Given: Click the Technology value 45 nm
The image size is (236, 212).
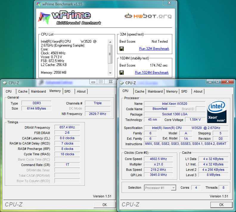Looking at the screenshot, I should click(x=153, y=119).
